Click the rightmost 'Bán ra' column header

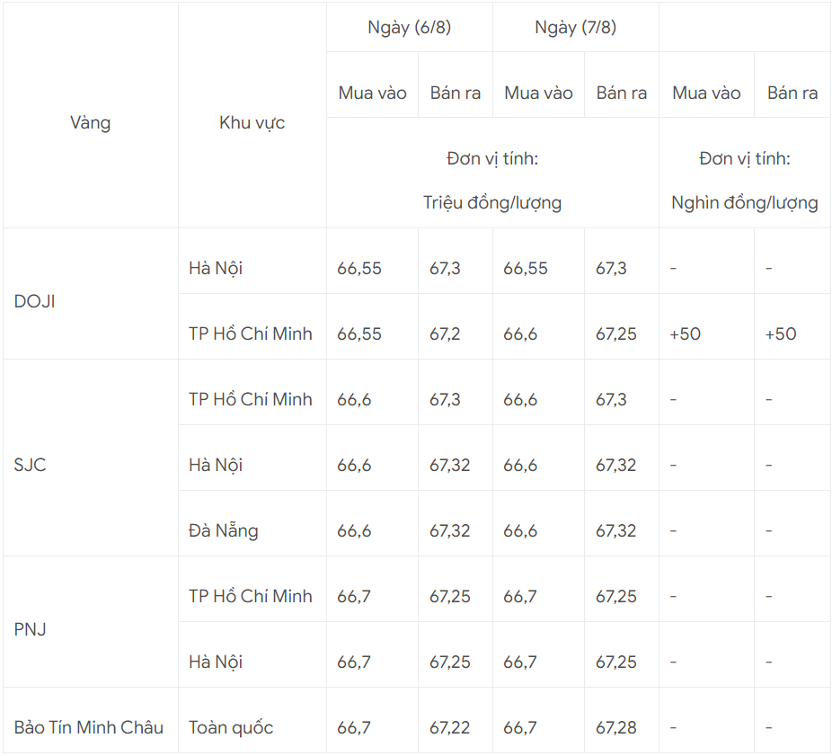pos(792,93)
